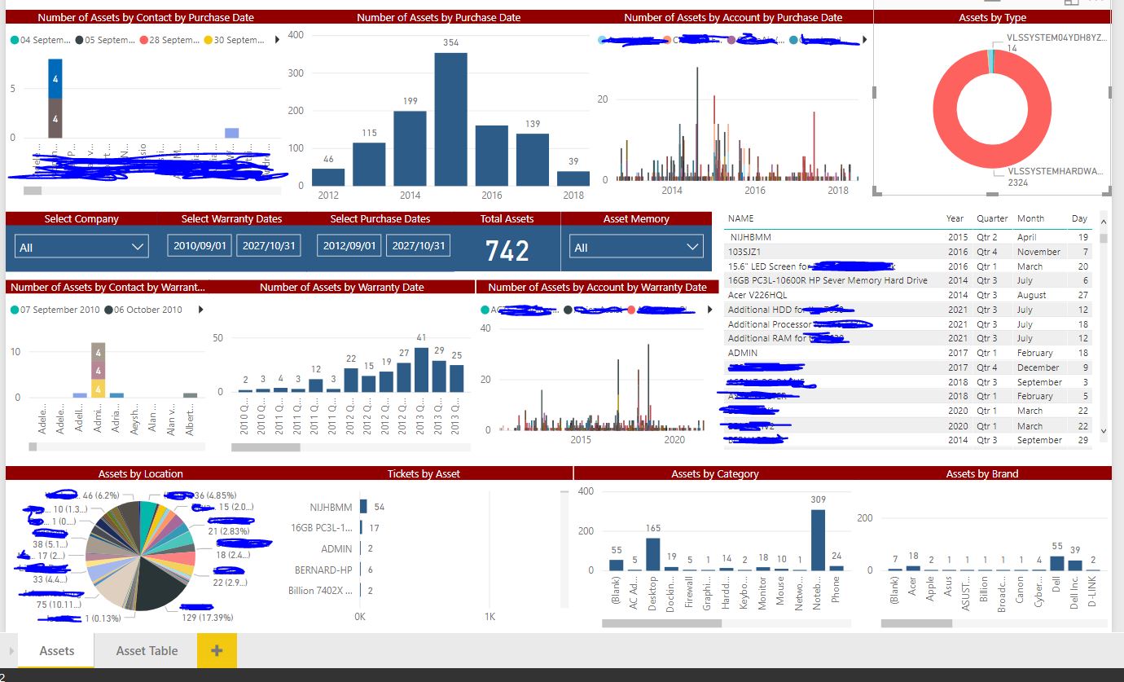Viewport: 1124px width, 682px height.
Task: Click the scroll-down arrow of the asset name table
Action: (1104, 431)
